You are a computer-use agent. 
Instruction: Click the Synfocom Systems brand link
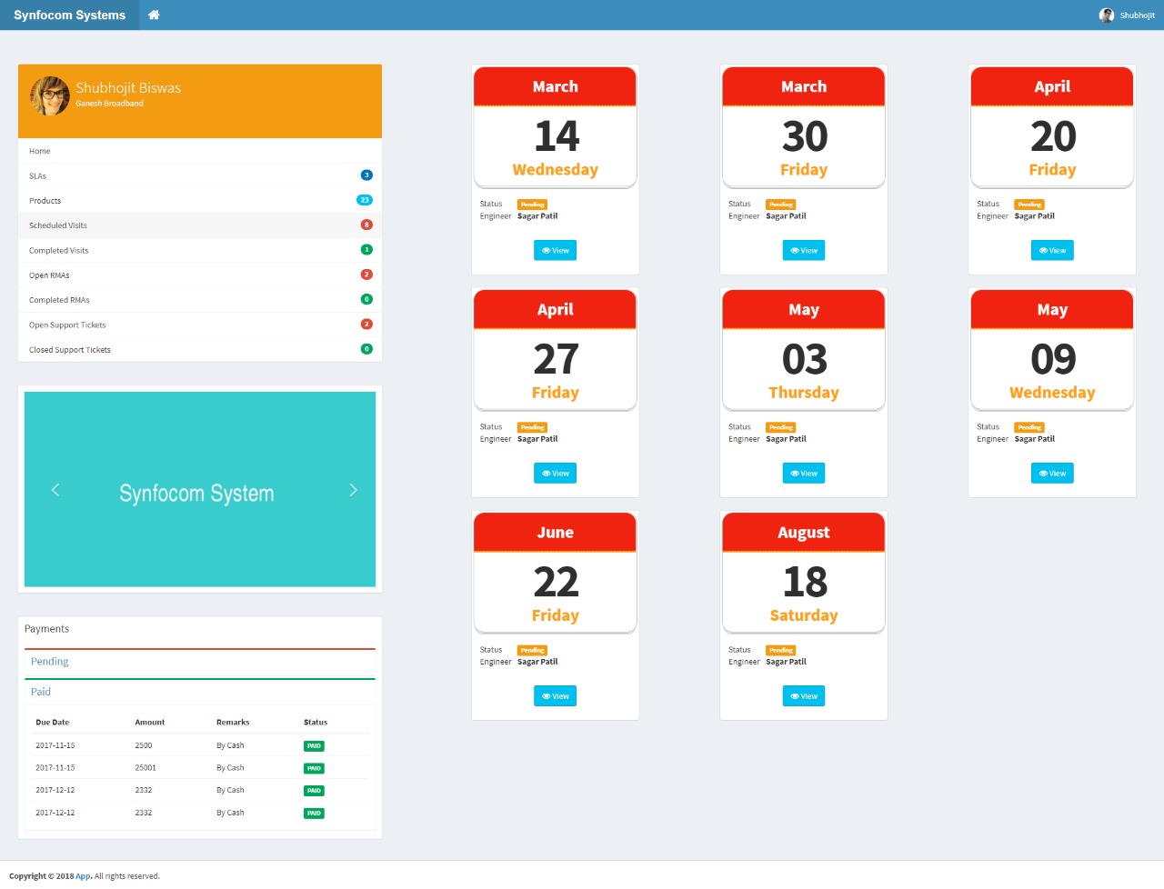click(69, 15)
